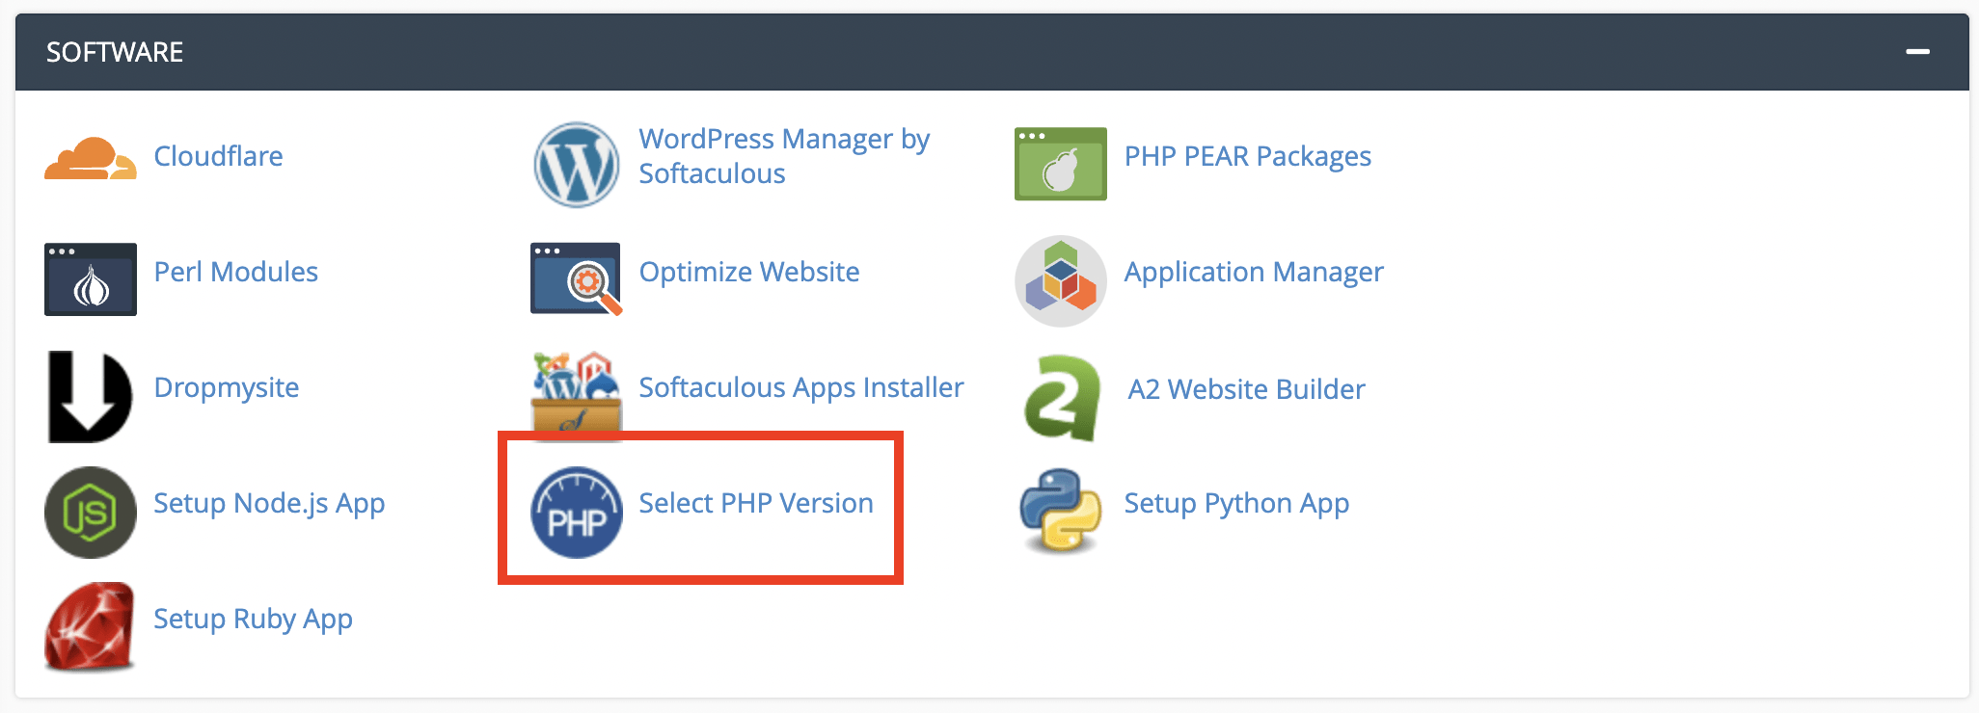Screen dimensions: 1979x713
Task: Open the Dropmysite arrow icon
Action: [x=90, y=397]
